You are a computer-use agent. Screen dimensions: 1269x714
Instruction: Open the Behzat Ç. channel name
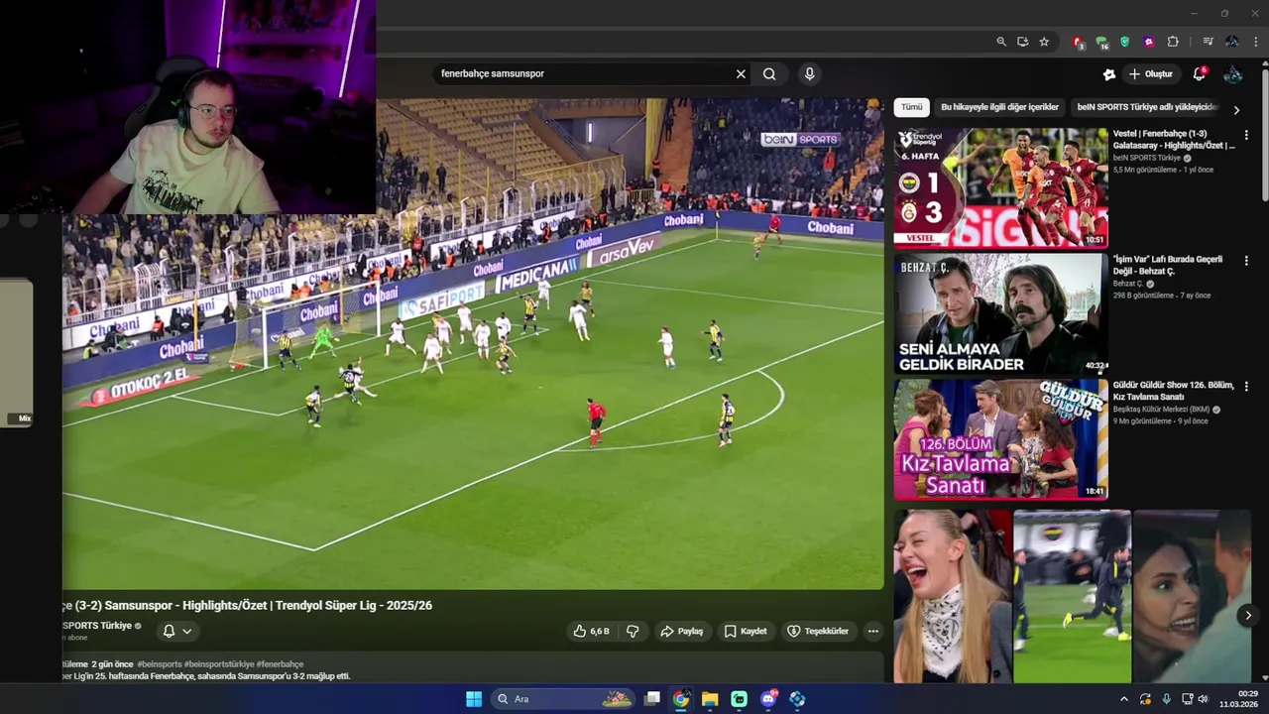[x=1128, y=284]
